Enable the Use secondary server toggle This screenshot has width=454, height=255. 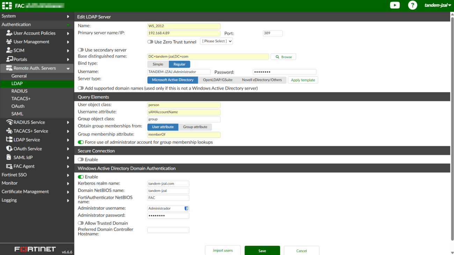point(81,50)
